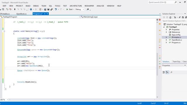Click the bookmark toolbar icon
The width and height of the screenshot is (187, 105).
click(15, 9)
